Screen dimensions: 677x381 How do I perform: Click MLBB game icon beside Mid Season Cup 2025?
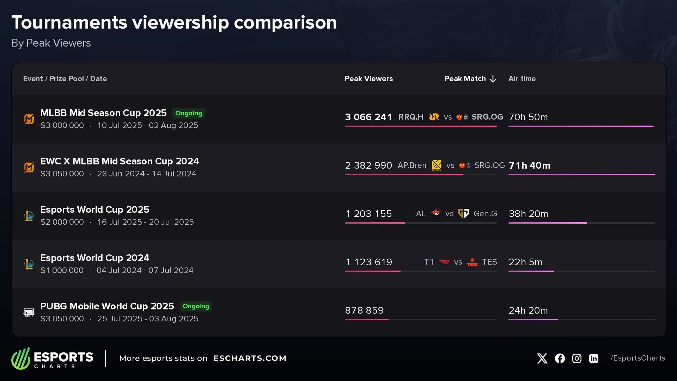click(x=29, y=119)
